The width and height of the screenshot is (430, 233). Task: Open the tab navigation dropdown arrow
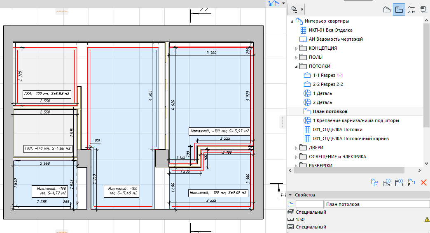283,3
